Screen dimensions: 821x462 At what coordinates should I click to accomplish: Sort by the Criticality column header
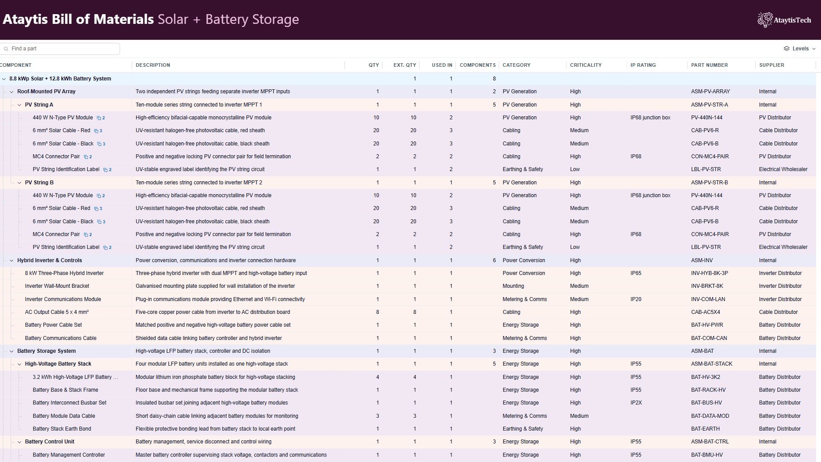[x=586, y=65]
